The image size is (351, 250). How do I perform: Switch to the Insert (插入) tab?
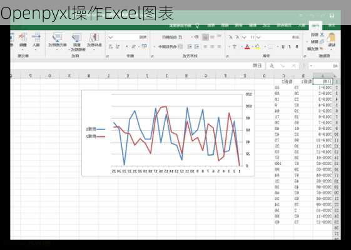(302, 25)
